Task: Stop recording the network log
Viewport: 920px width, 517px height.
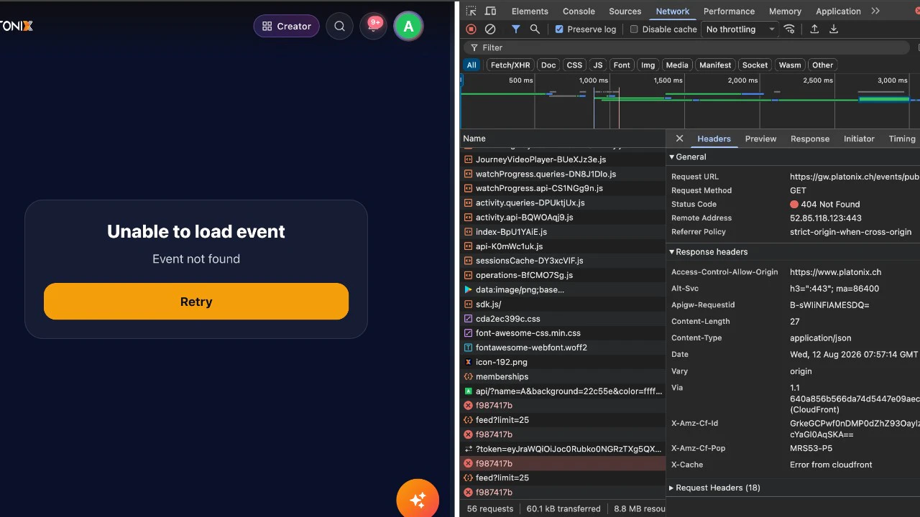Action: [471, 29]
